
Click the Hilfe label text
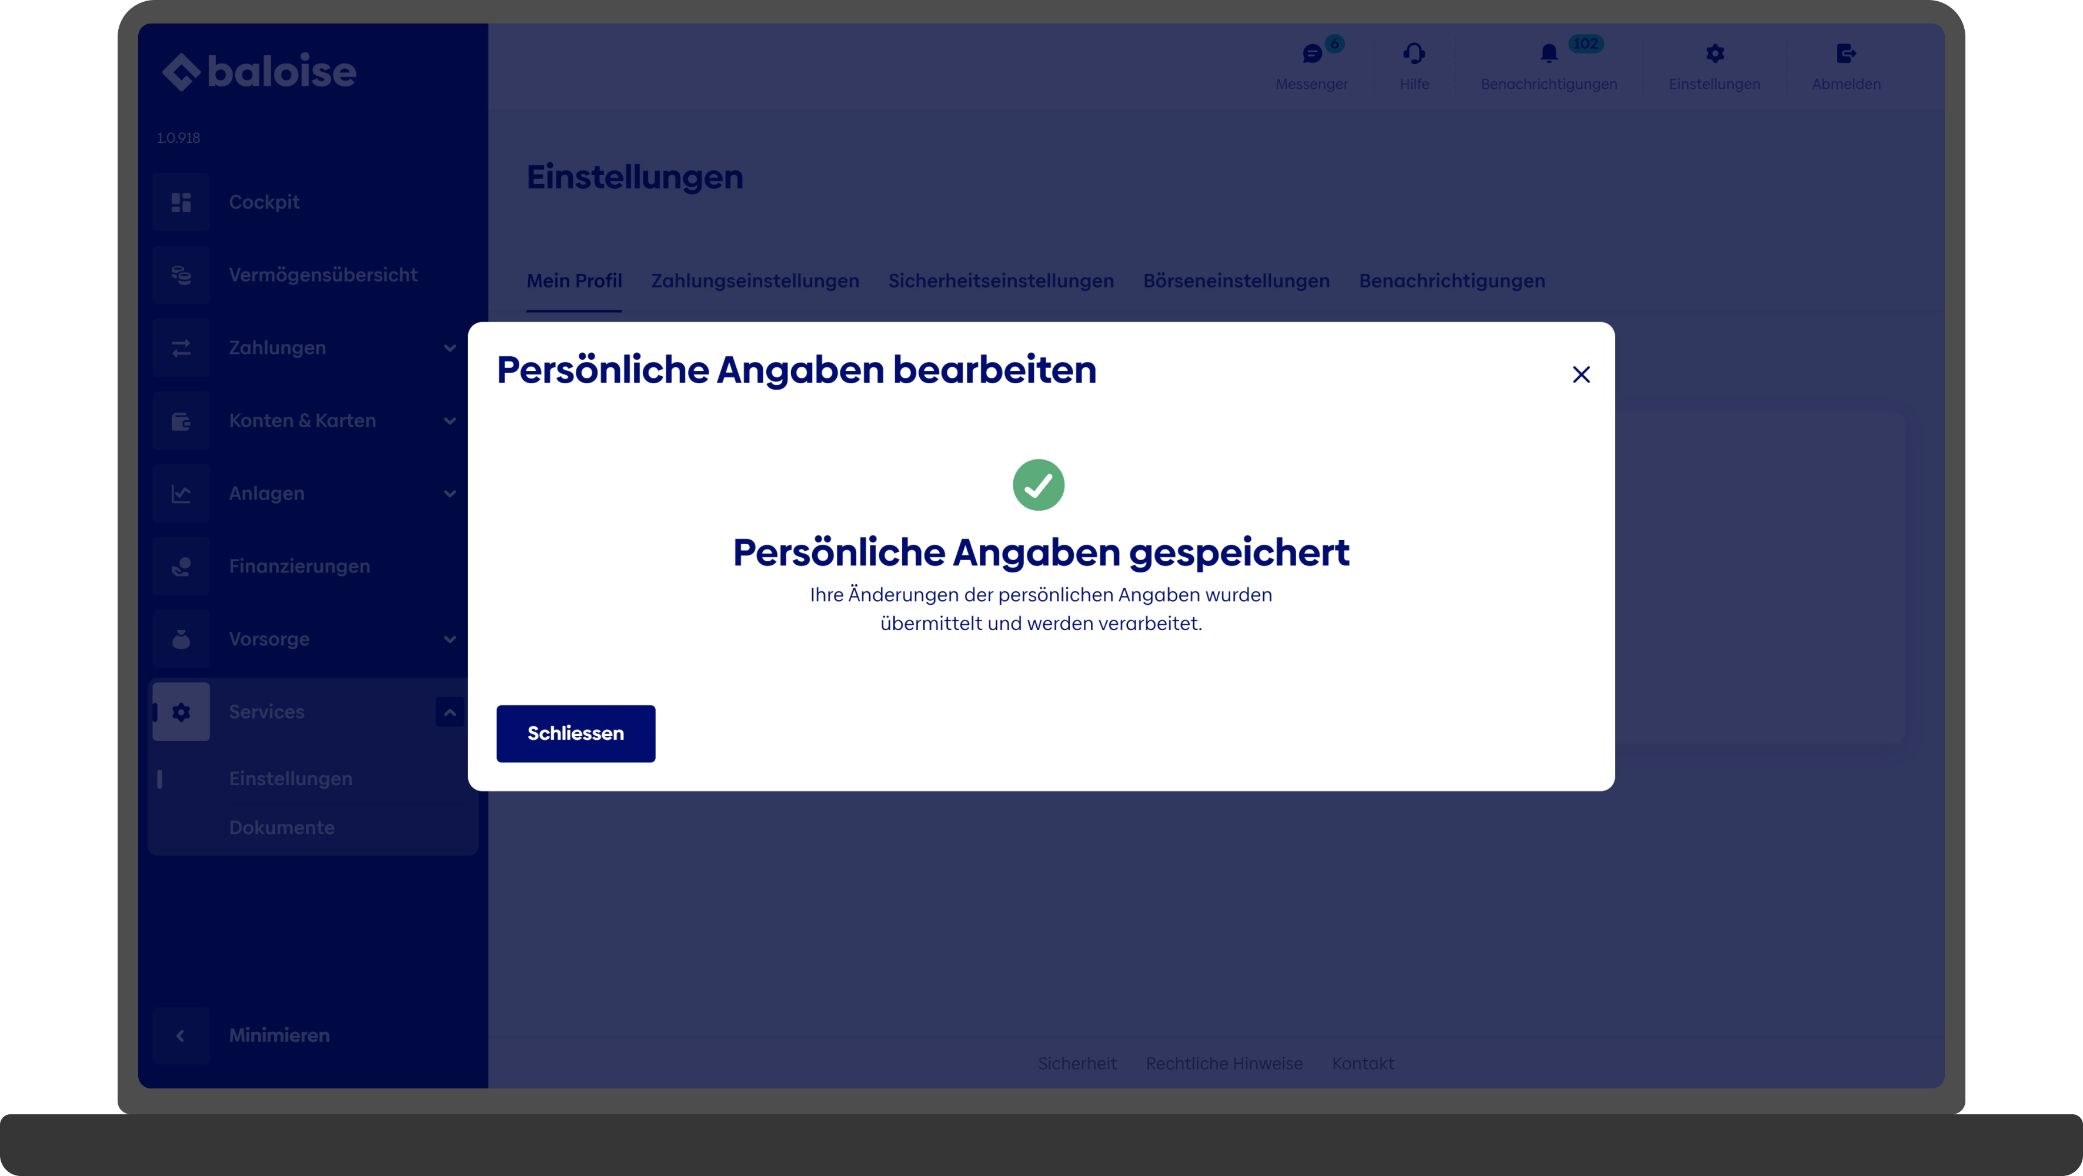(x=1414, y=84)
